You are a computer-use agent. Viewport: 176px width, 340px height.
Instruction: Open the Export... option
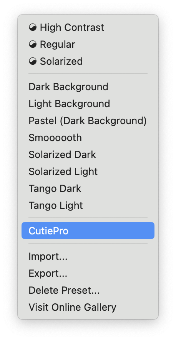(x=88, y=273)
